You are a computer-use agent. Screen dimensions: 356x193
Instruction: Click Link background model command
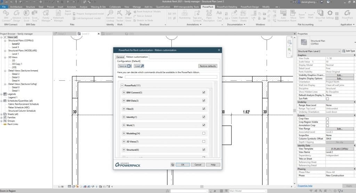[x=87, y=18]
